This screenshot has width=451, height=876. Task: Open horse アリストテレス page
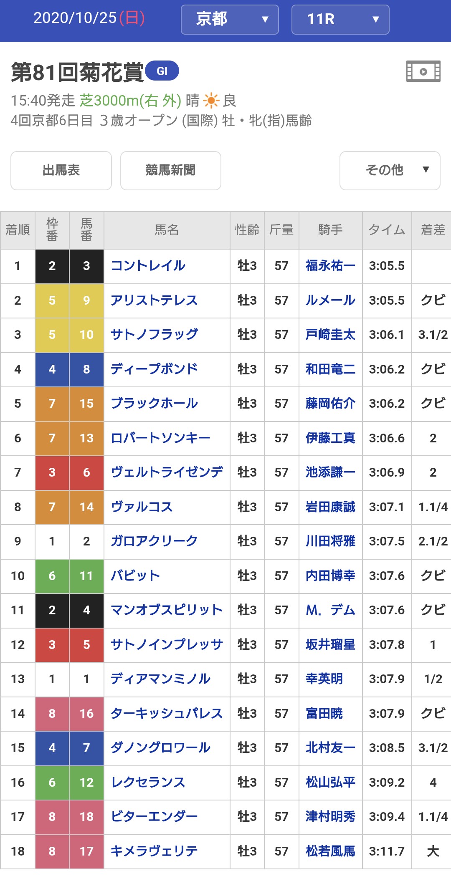coord(154,300)
